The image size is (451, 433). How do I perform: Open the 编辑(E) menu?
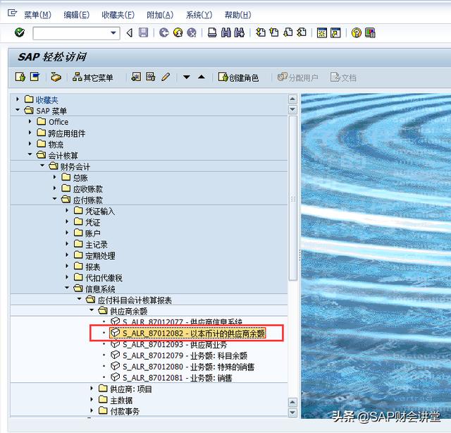click(77, 15)
